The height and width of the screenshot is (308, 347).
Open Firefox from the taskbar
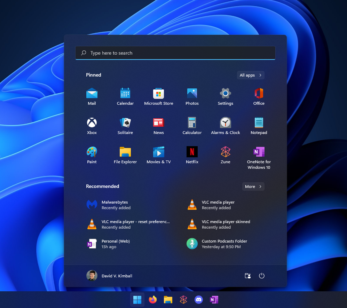coord(153,300)
